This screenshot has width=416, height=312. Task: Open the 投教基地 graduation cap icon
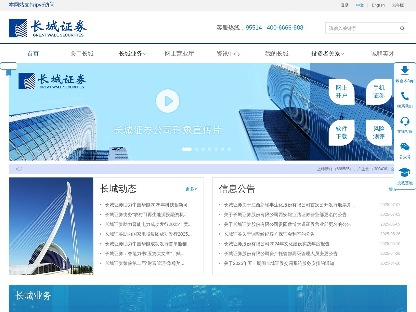click(x=405, y=173)
